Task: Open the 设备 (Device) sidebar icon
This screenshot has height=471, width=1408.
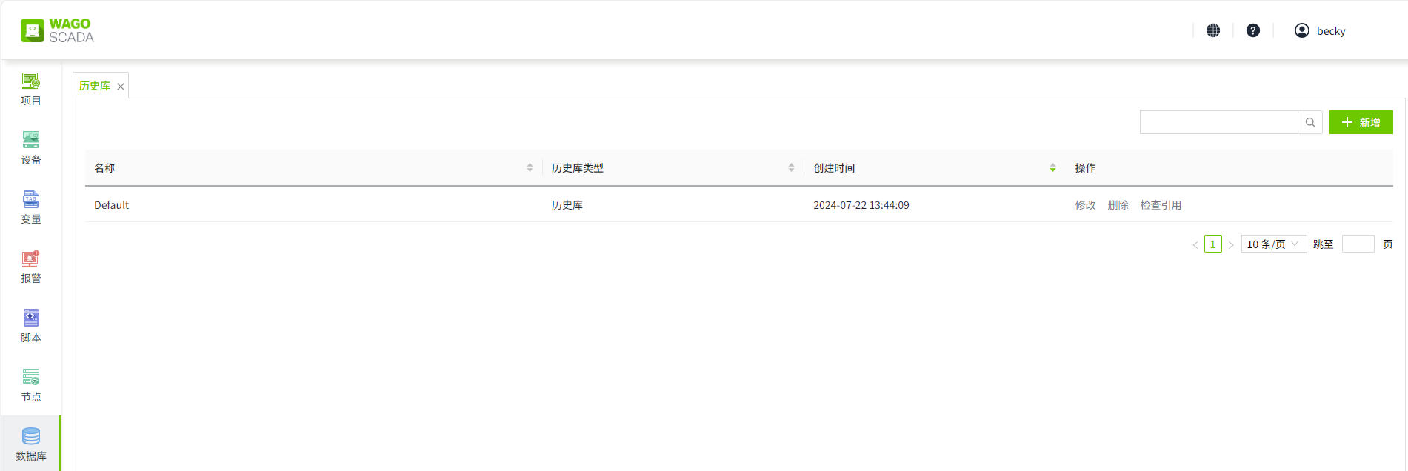Action: (x=30, y=148)
